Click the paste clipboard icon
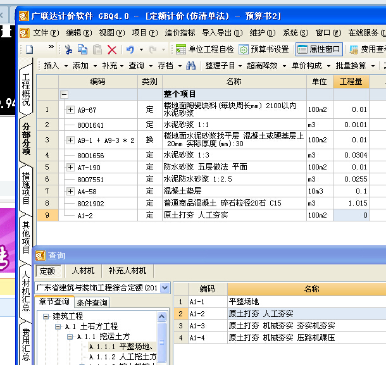 [x=97, y=49]
